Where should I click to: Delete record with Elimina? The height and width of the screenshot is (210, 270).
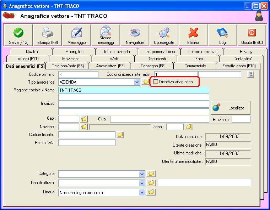193,35
